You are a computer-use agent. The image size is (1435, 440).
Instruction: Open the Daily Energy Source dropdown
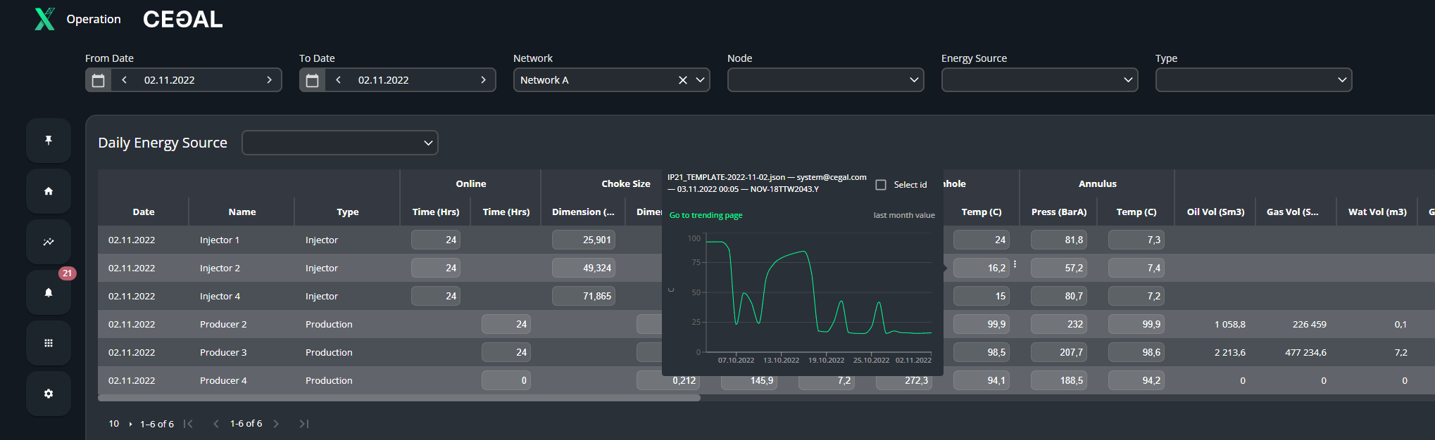[340, 143]
